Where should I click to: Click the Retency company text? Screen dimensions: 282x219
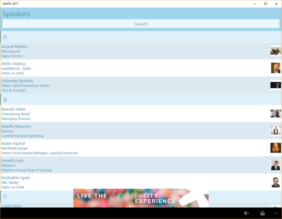(8, 131)
